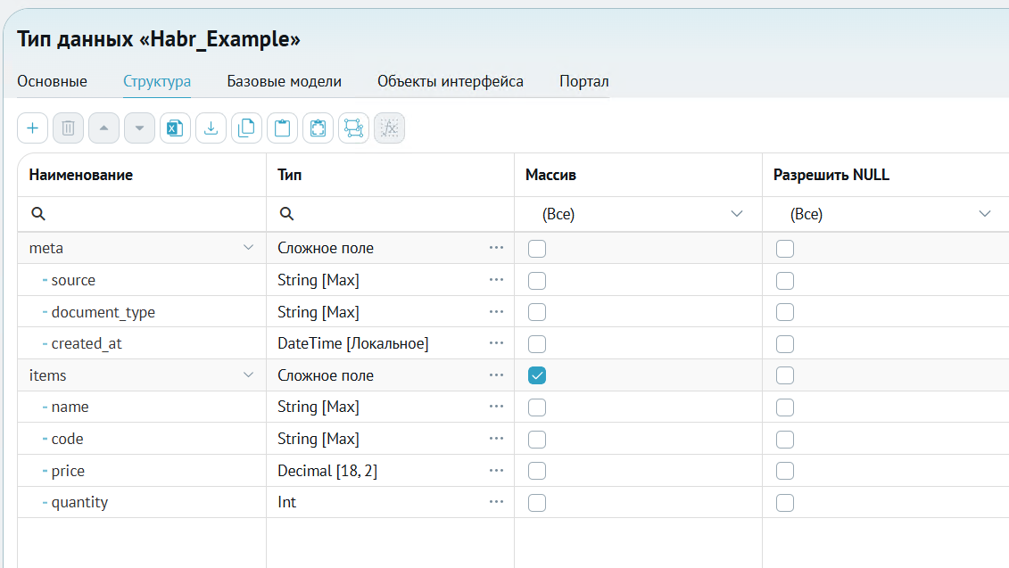The image size is (1009, 568).
Task: Click the move up arrow button
Action: [103, 128]
